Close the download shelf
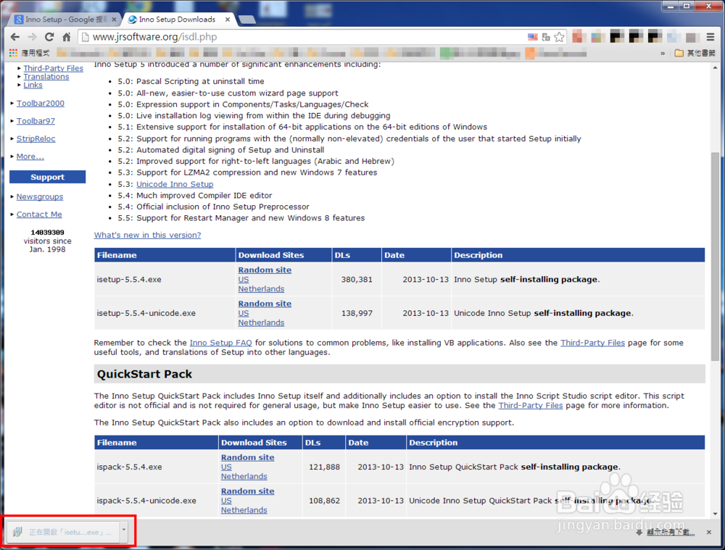The height and width of the screenshot is (550, 725). pyautogui.click(x=709, y=533)
